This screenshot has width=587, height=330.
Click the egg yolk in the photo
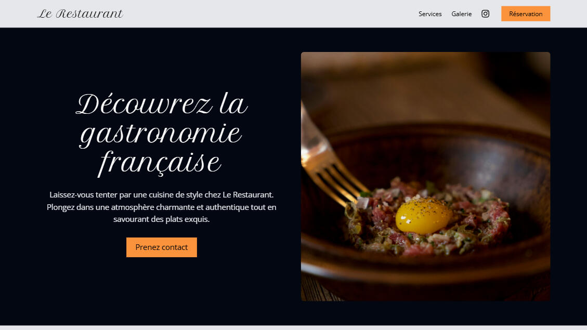423,216
